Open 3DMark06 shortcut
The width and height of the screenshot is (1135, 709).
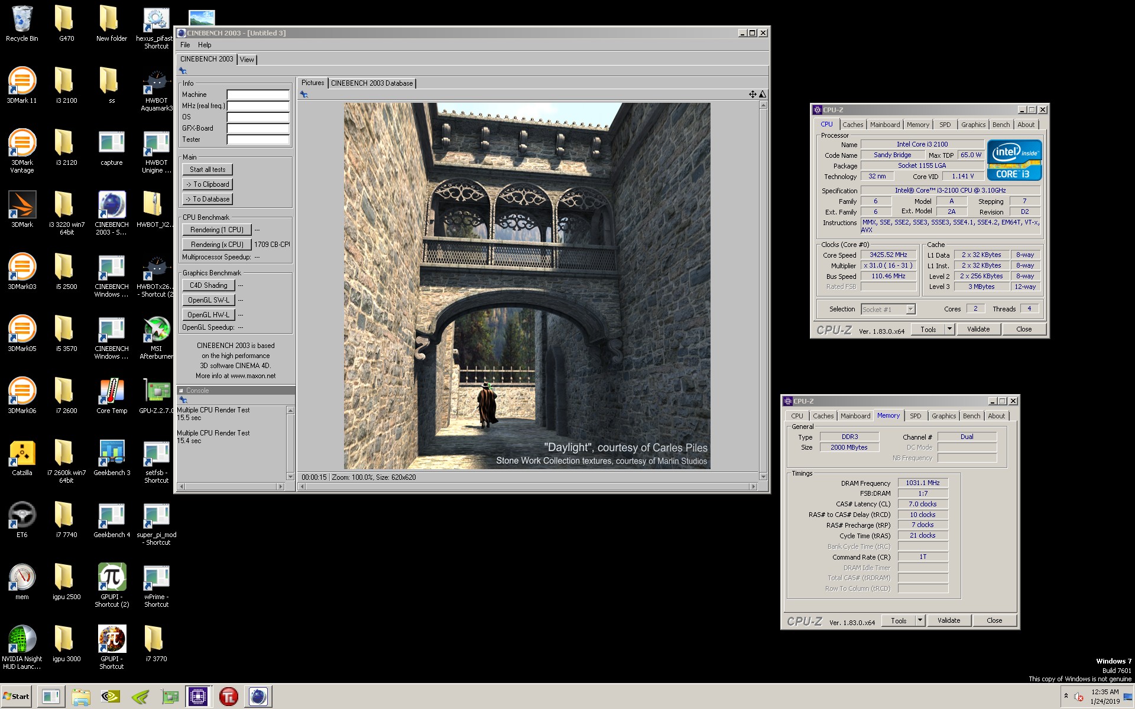(22, 396)
